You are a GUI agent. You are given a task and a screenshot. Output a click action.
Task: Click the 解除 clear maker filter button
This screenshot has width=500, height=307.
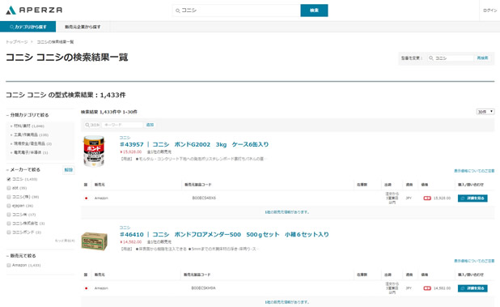pos(69,170)
